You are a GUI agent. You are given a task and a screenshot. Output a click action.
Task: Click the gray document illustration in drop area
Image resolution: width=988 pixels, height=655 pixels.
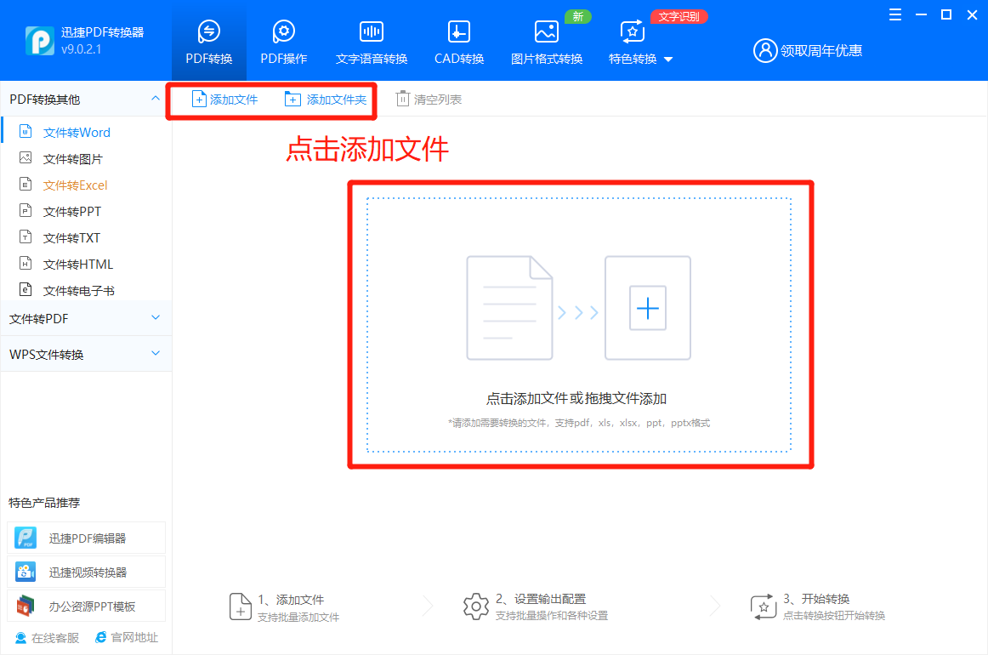click(x=510, y=308)
